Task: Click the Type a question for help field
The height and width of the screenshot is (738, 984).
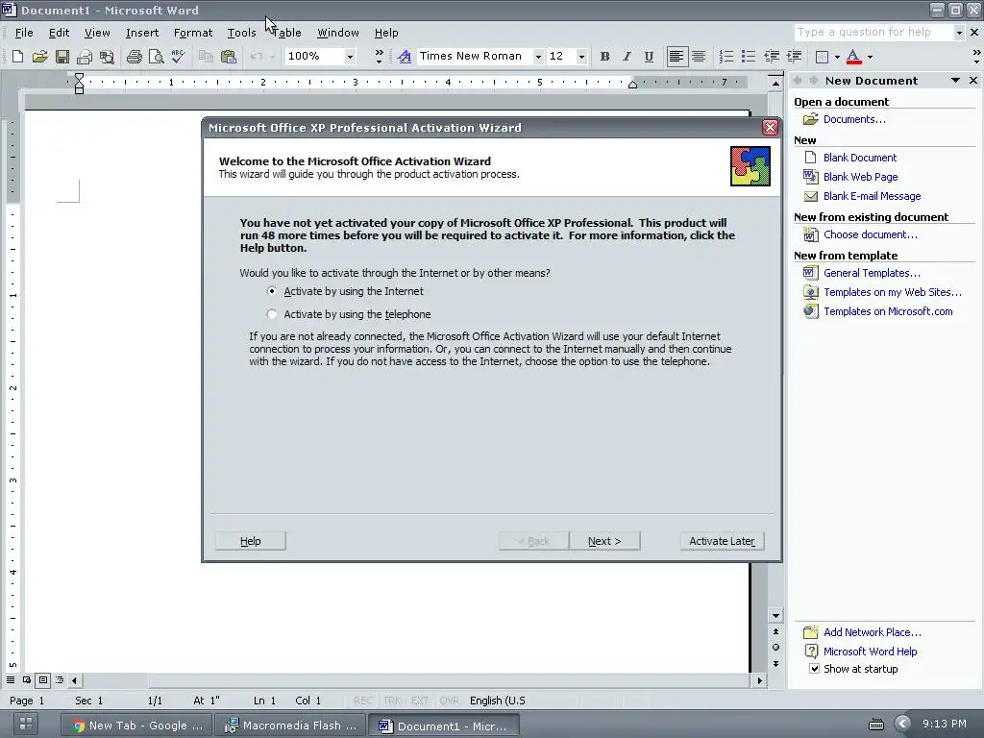Action: tap(873, 33)
